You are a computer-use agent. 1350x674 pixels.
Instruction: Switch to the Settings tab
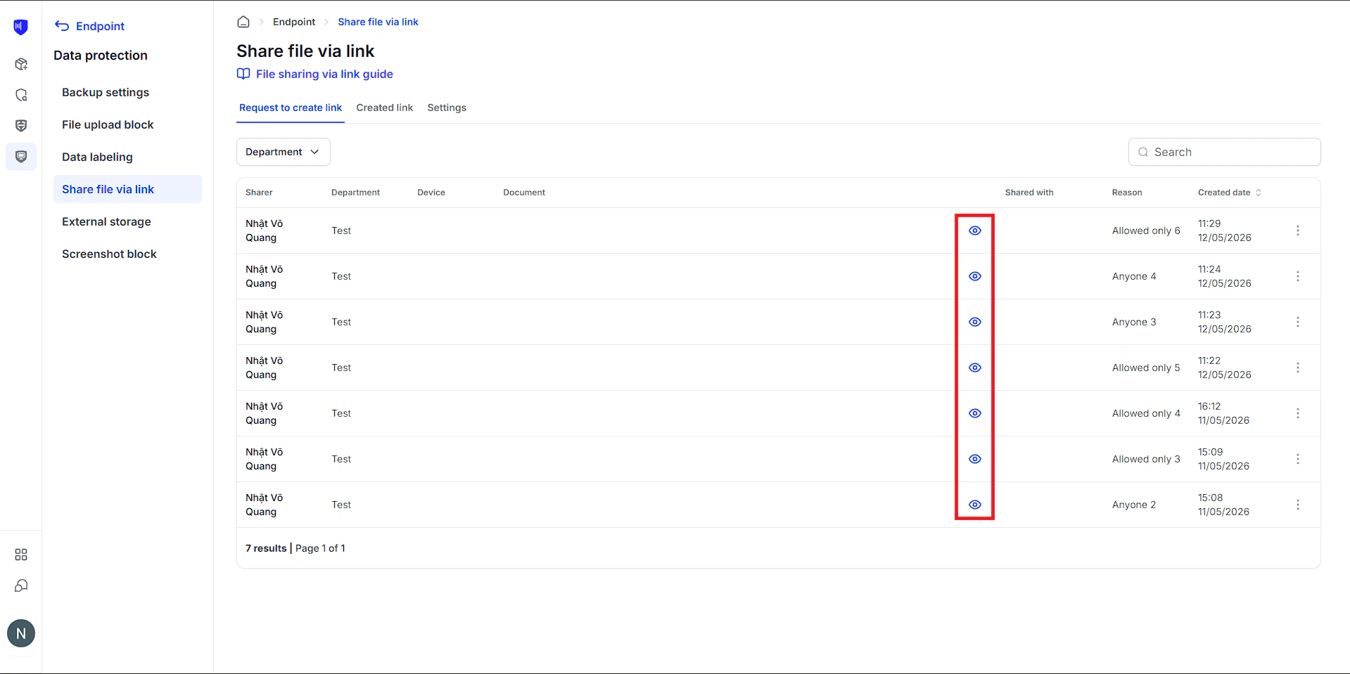click(447, 108)
